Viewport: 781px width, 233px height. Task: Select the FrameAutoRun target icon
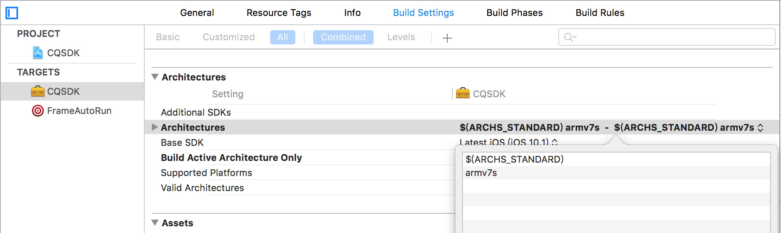tap(38, 111)
